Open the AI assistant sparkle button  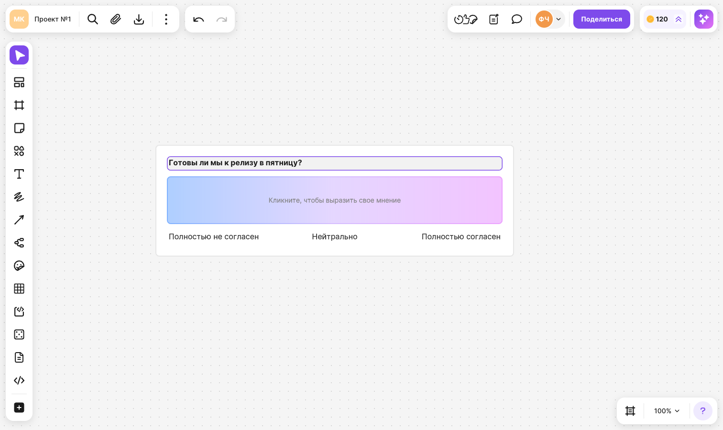704,19
